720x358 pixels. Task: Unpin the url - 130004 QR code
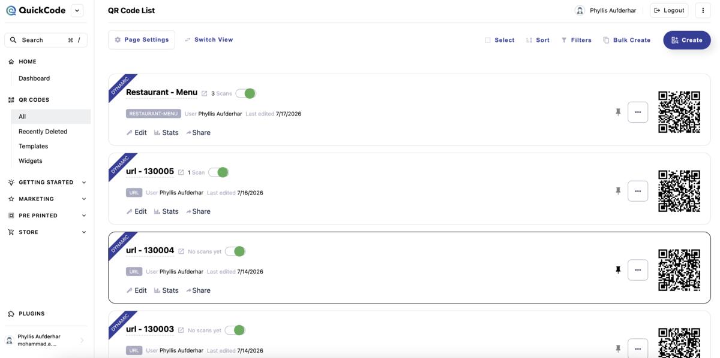tap(618, 270)
